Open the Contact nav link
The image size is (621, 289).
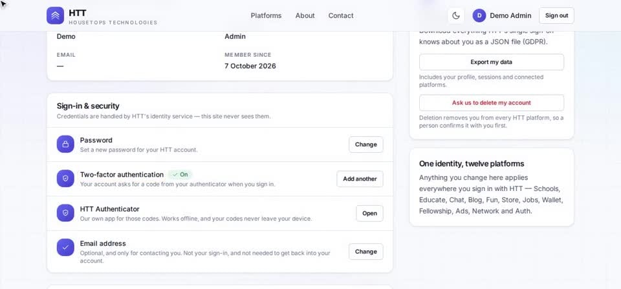click(x=341, y=15)
